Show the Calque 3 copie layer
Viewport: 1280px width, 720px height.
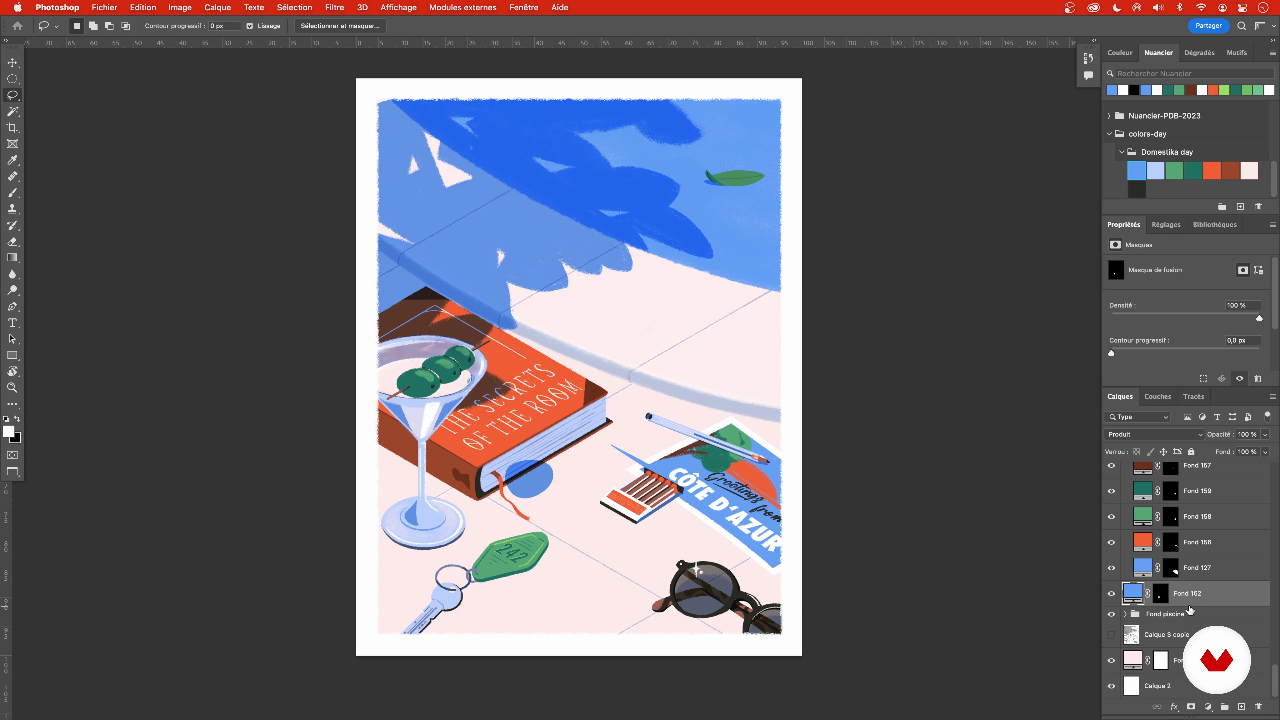pos(1112,635)
